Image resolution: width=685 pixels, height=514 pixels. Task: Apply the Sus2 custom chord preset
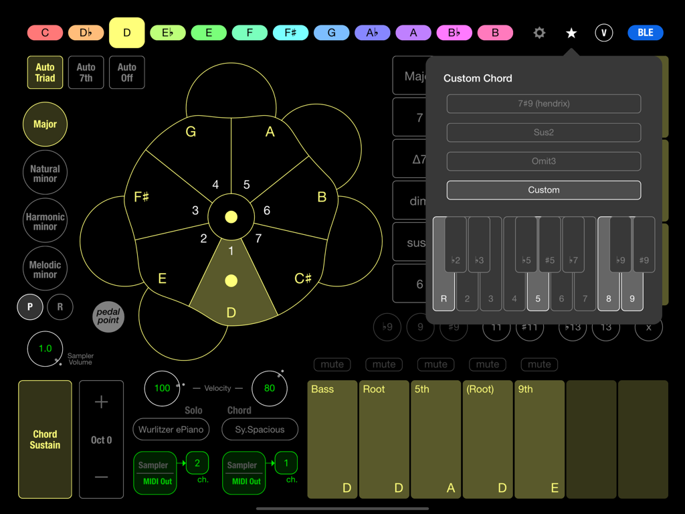click(543, 133)
